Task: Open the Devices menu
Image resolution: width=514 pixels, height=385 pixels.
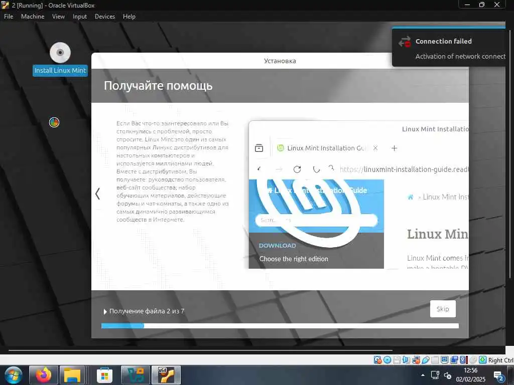Action: click(x=105, y=17)
